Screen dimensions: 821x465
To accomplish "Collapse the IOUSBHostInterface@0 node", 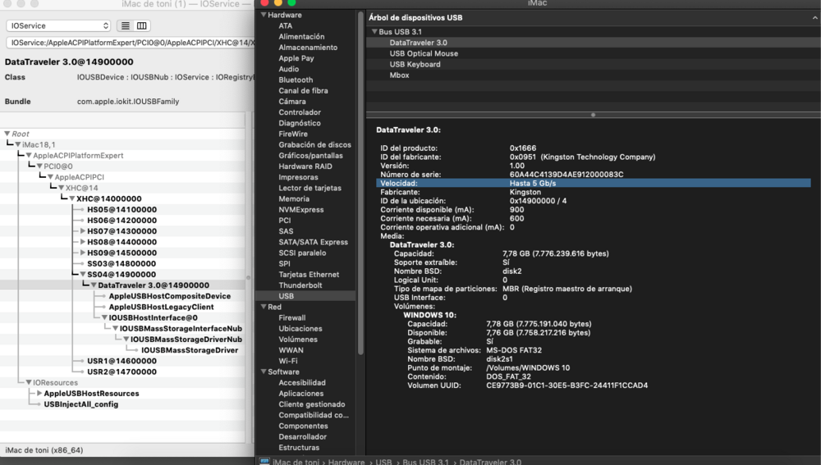I will click(104, 317).
